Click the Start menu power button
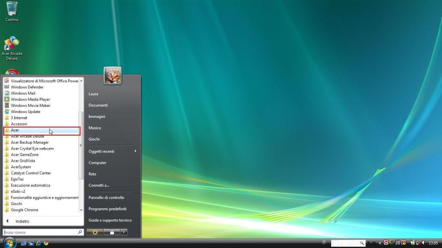Viewport: 442px width, 248px height. coord(95,232)
